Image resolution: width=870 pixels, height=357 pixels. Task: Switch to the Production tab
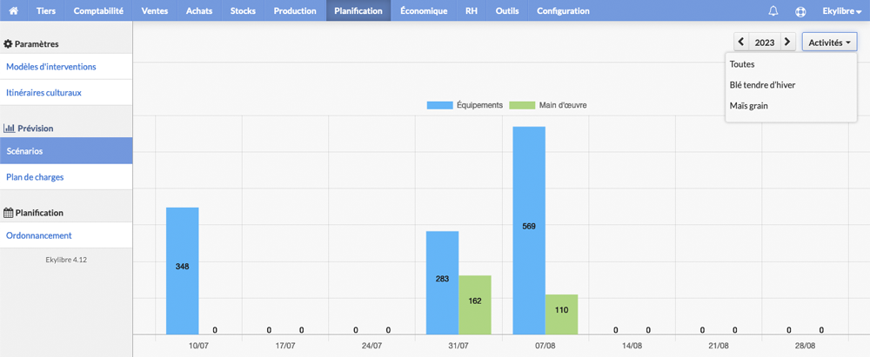(x=295, y=10)
